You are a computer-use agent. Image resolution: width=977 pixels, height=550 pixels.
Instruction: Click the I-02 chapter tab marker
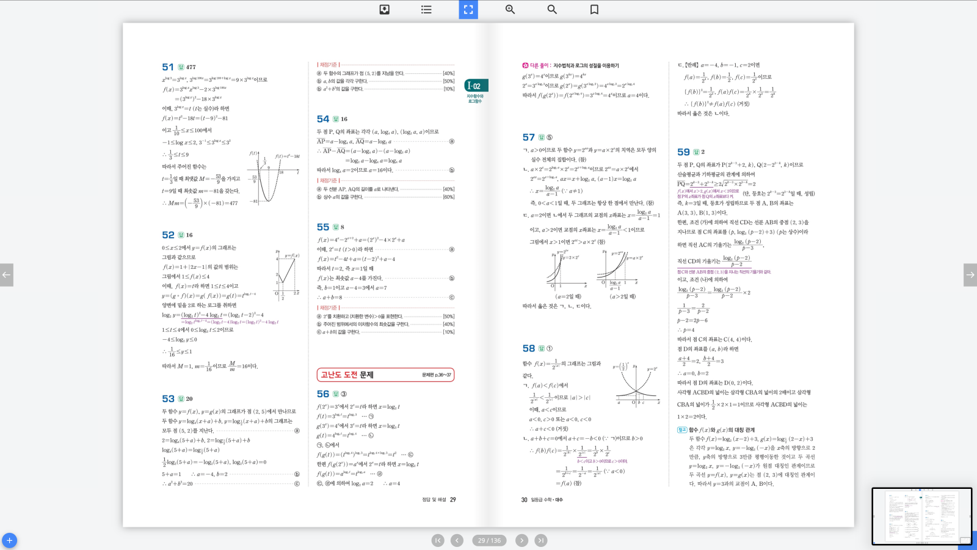pyautogui.click(x=475, y=86)
